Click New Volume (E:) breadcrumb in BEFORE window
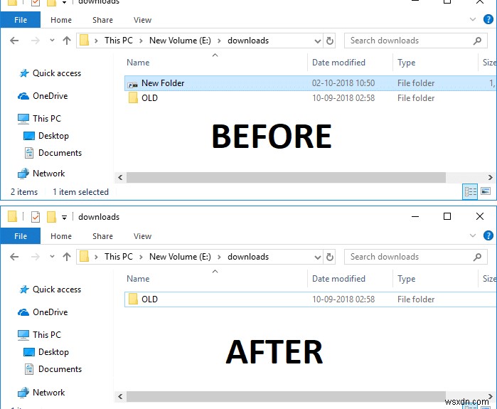This screenshot has height=409, width=497. click(180, 41)
